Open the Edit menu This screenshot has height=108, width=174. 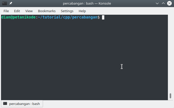coord(17,11)
